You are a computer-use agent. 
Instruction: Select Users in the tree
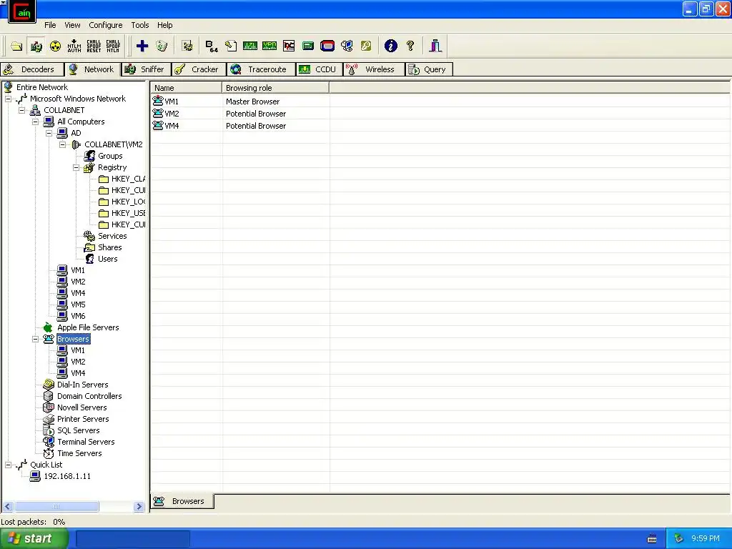click(x=107, y=259)
